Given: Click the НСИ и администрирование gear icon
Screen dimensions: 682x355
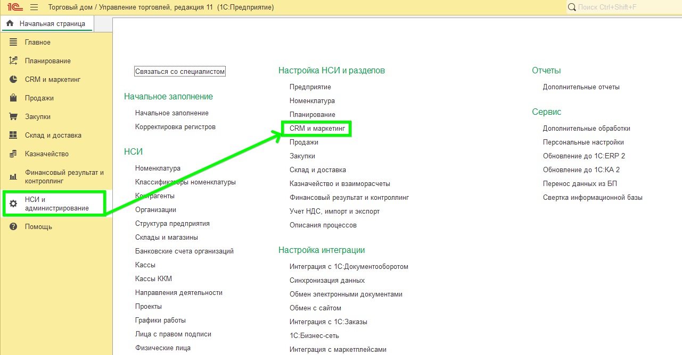Looking at the screenshot, I should pos(13,204).
